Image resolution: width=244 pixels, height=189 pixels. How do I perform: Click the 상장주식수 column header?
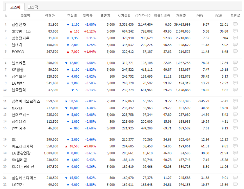point(143,16)
